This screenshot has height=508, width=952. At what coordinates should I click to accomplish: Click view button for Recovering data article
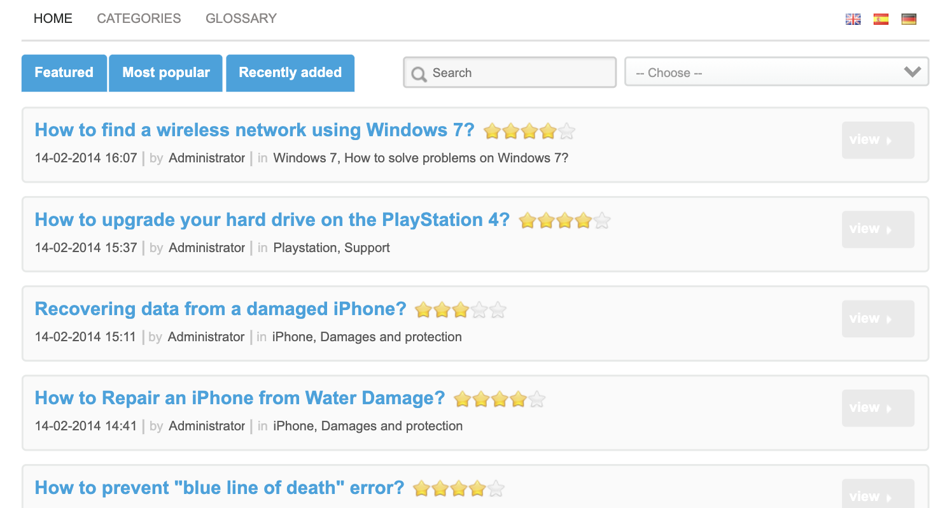click(x=878, y=319)
